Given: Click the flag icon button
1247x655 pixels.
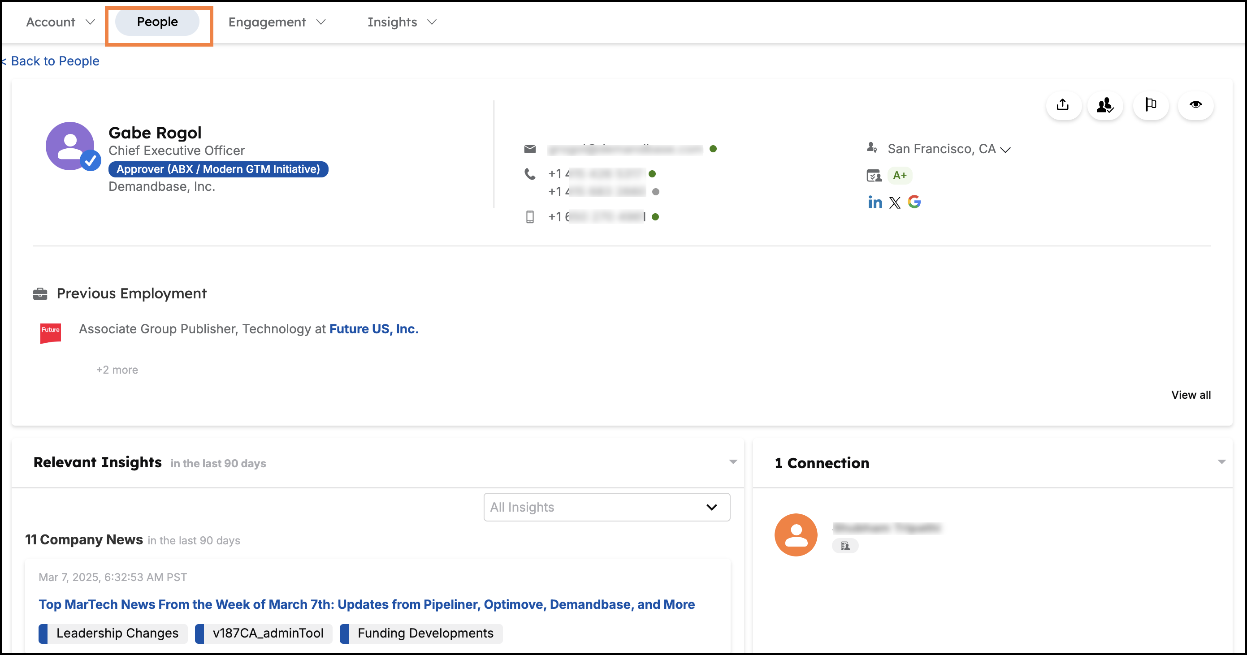Looking at the screenshot, I should pyautogui.click(x=1151, y=104).
